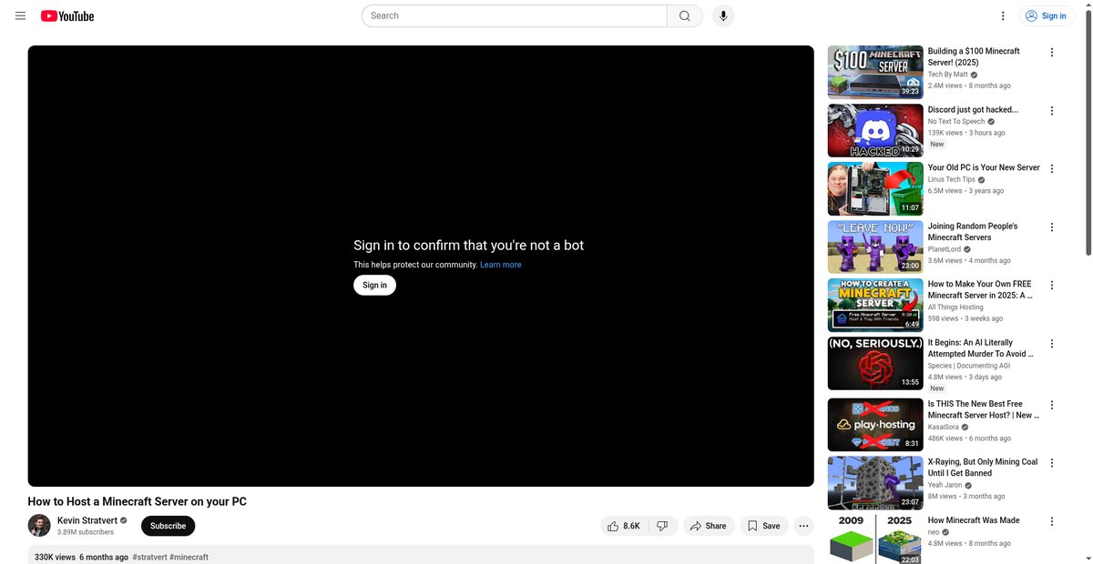1093x564 pixels.
Task: Dislike the video with thumbs-down icon
Action: tap(663, 526)
